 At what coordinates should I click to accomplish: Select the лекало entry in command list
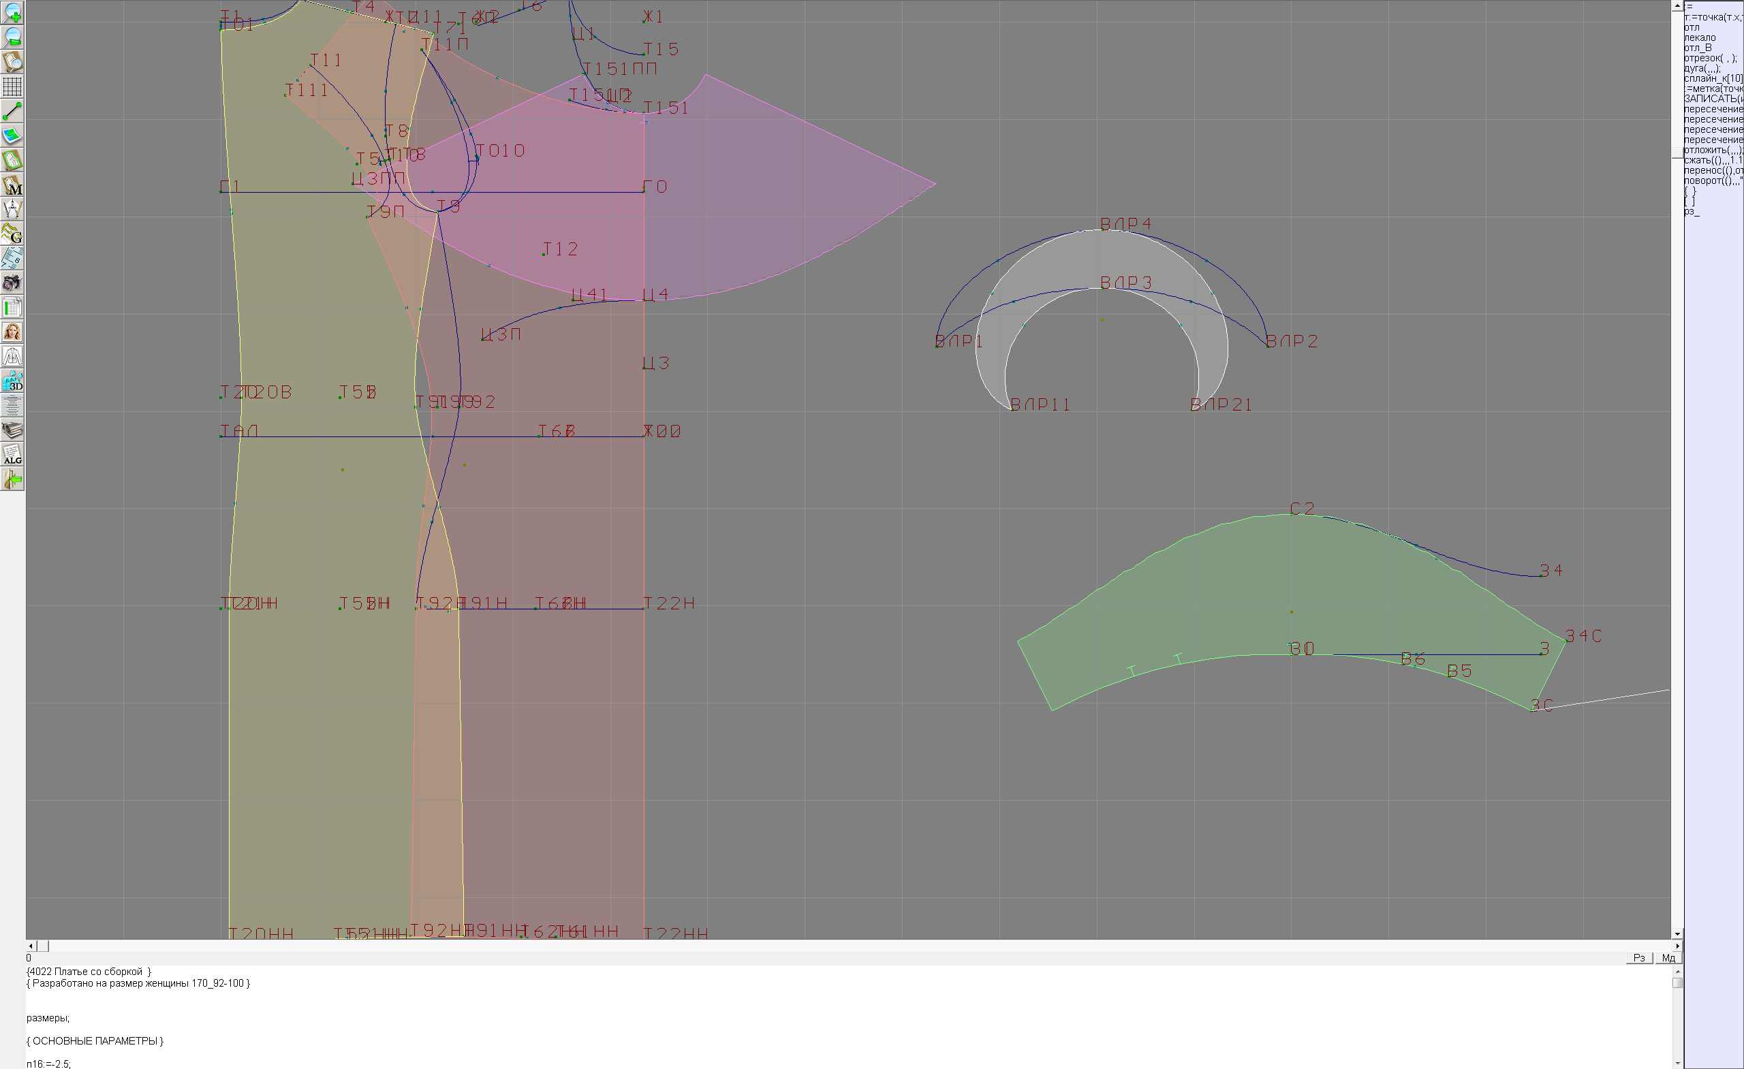(x=1700, y=37)
